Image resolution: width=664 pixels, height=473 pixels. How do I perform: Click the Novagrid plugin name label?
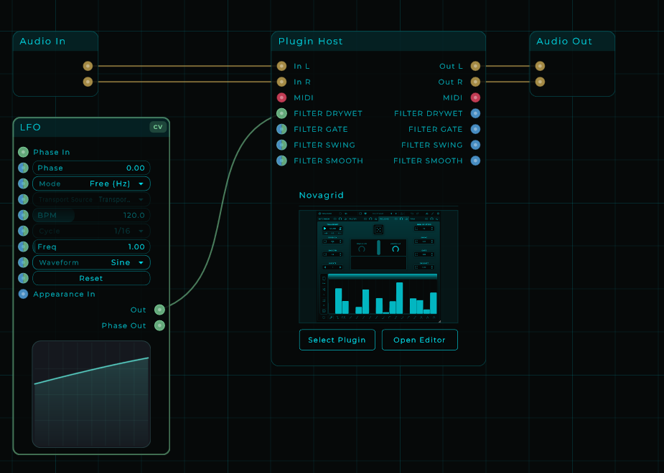click(322, 195)
